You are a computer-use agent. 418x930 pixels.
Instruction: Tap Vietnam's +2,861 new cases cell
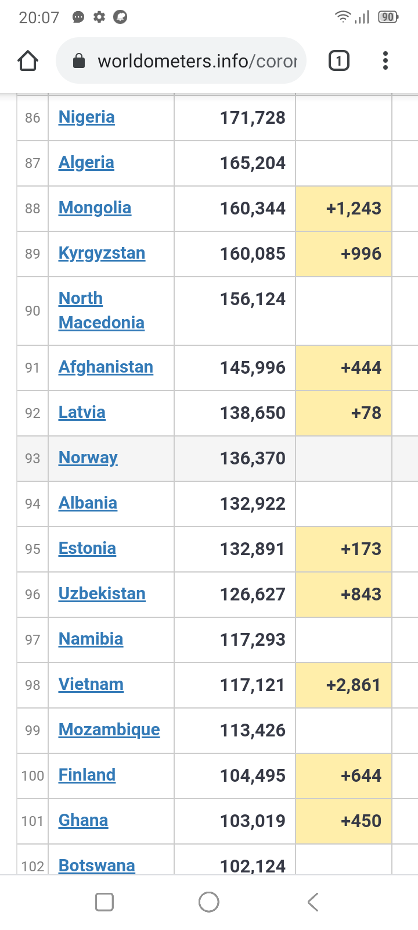coord(344,685)
